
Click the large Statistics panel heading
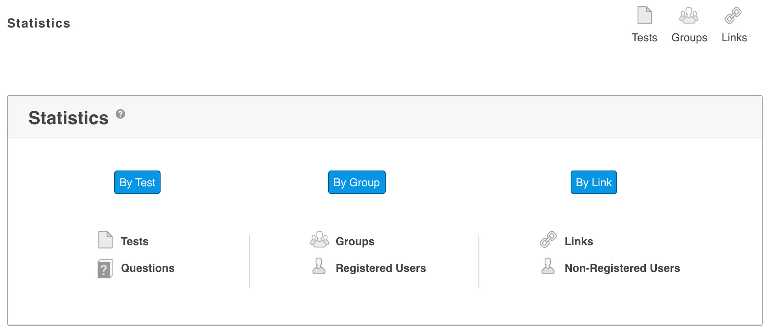point(68,118)
